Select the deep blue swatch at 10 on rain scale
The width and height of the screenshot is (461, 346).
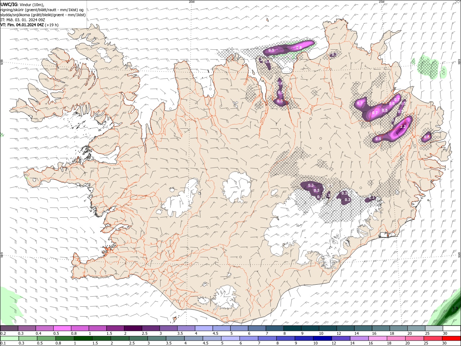pyautogui.click(x=322, y=338)
